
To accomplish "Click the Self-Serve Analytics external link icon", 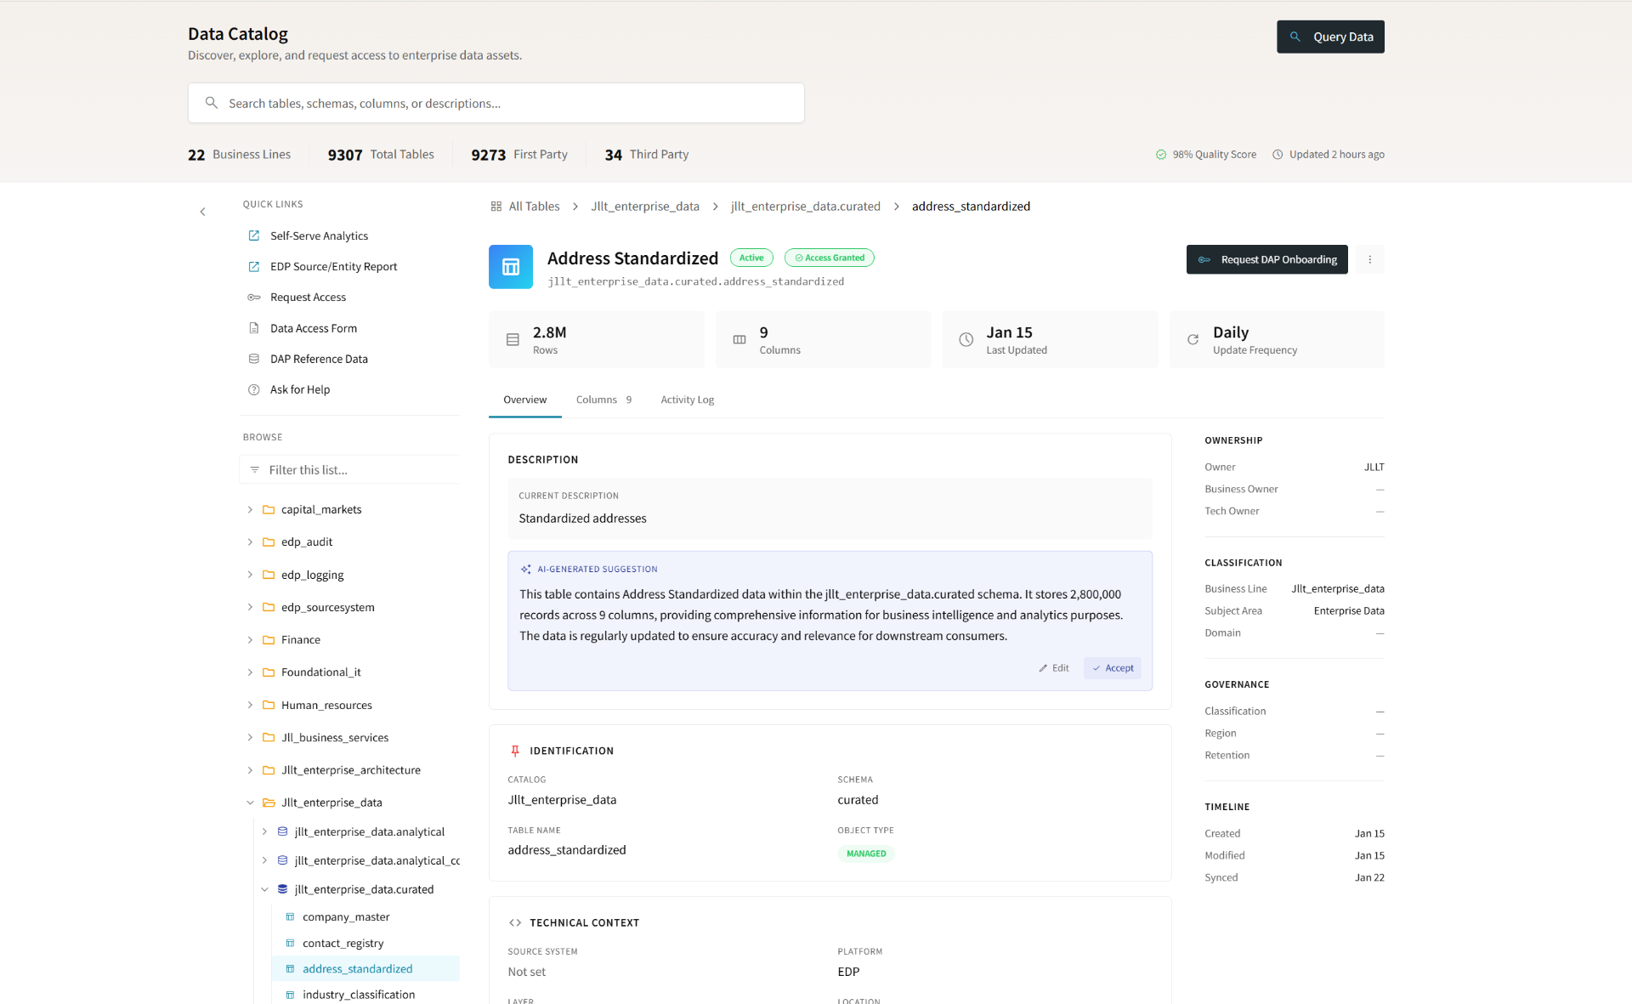I will (x=253, y=235).
